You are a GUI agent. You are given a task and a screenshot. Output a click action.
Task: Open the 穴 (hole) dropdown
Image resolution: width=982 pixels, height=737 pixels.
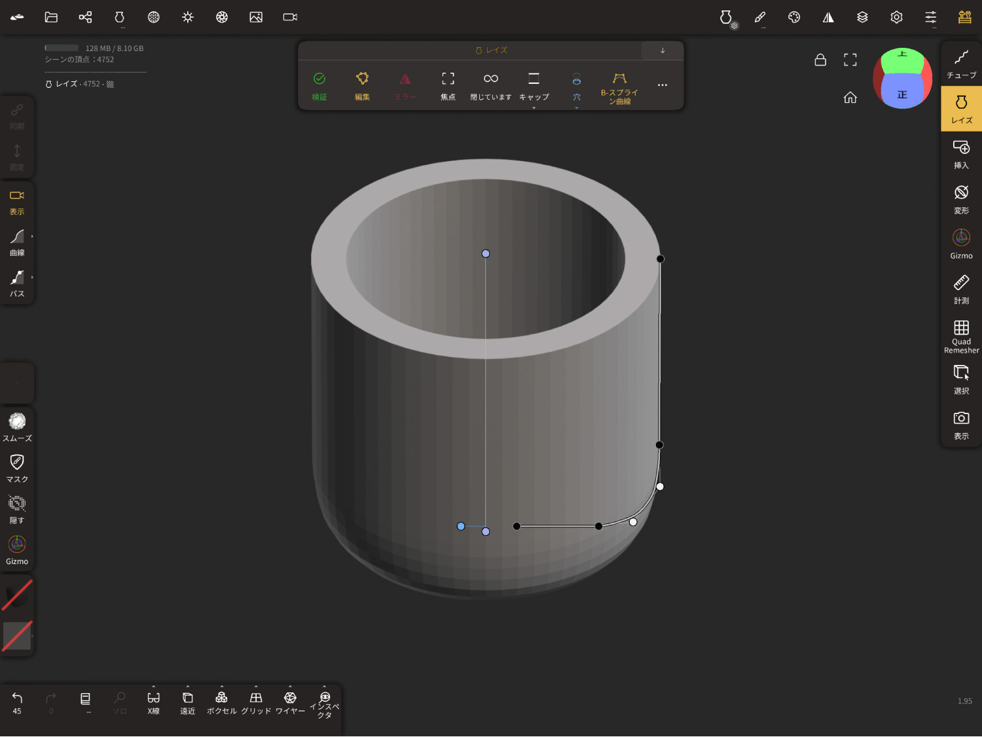coord(576,86)
